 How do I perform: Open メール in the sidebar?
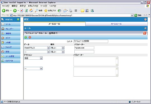(11, 24)
